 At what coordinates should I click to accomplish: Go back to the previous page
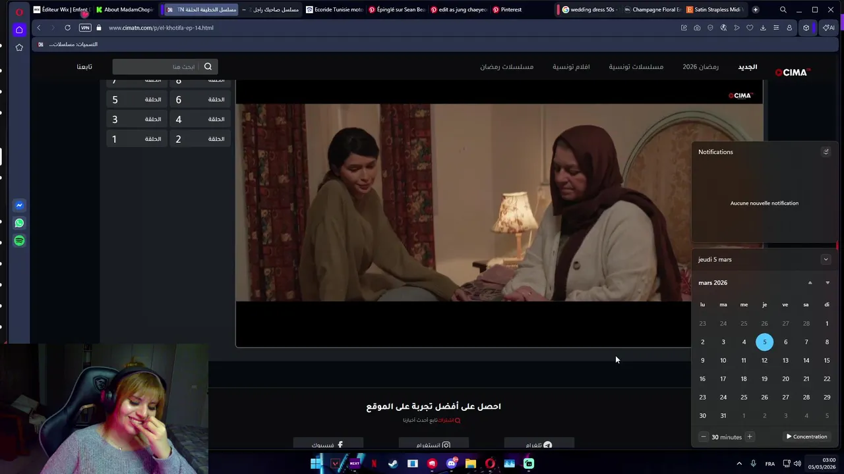tap(39, 28)
